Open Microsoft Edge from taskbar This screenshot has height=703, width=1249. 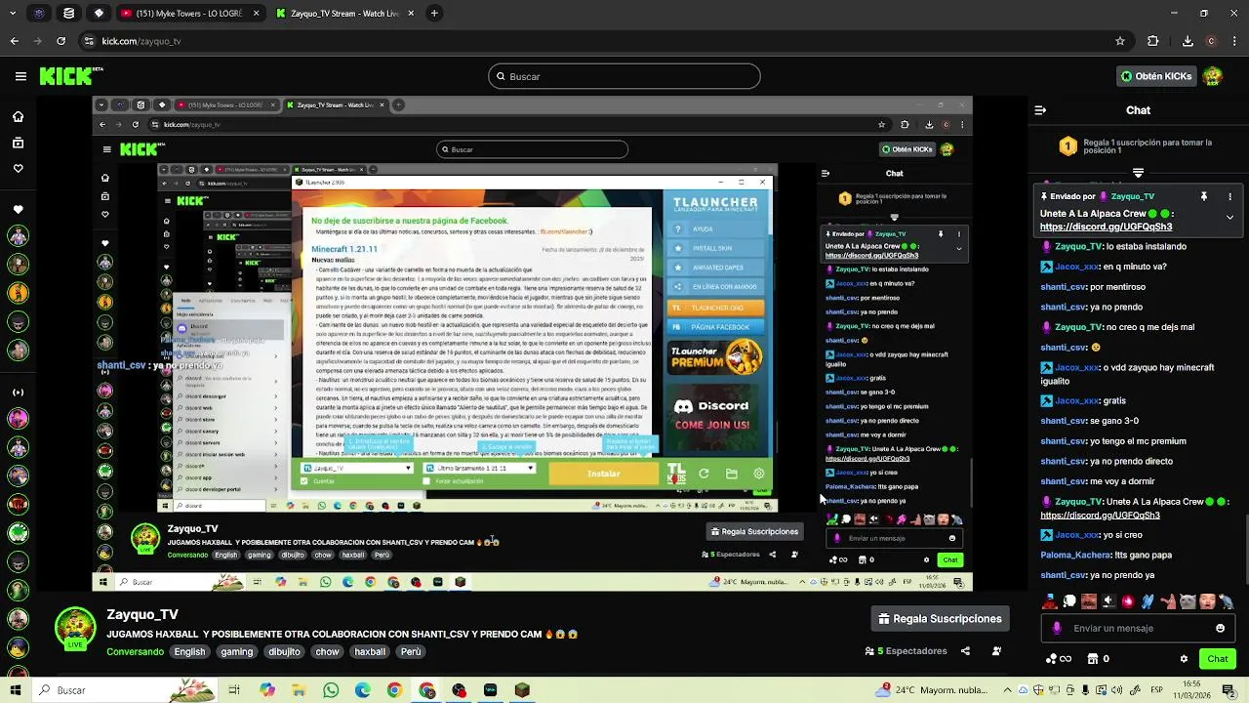click(362, 690)
